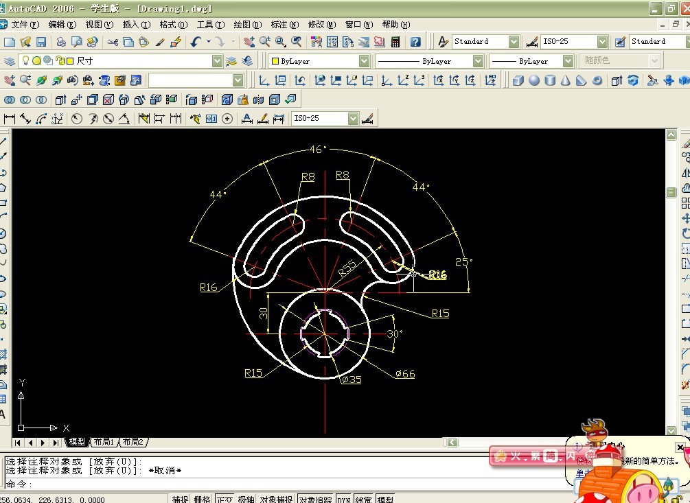Open the ByLayer color control dropdown
The width and height of the screenshot is (690, 503).
pos(364,61)
